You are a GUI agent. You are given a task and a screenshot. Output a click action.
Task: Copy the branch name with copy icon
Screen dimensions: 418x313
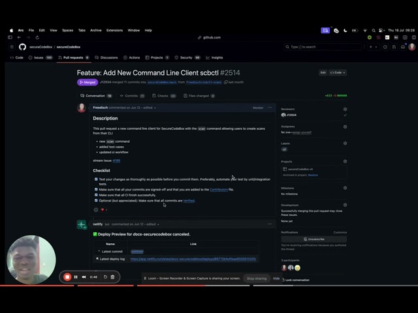point(226,82)
